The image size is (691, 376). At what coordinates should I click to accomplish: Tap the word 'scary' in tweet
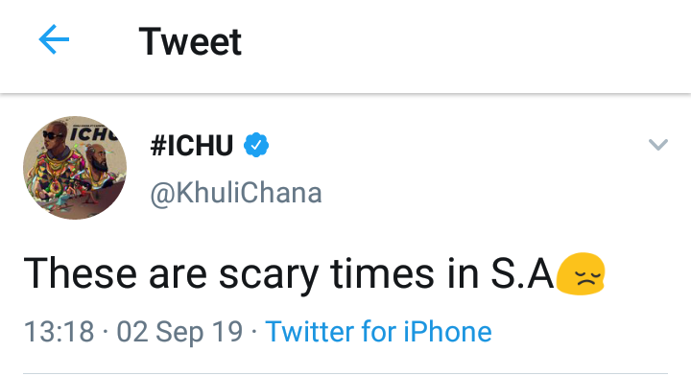269,276
